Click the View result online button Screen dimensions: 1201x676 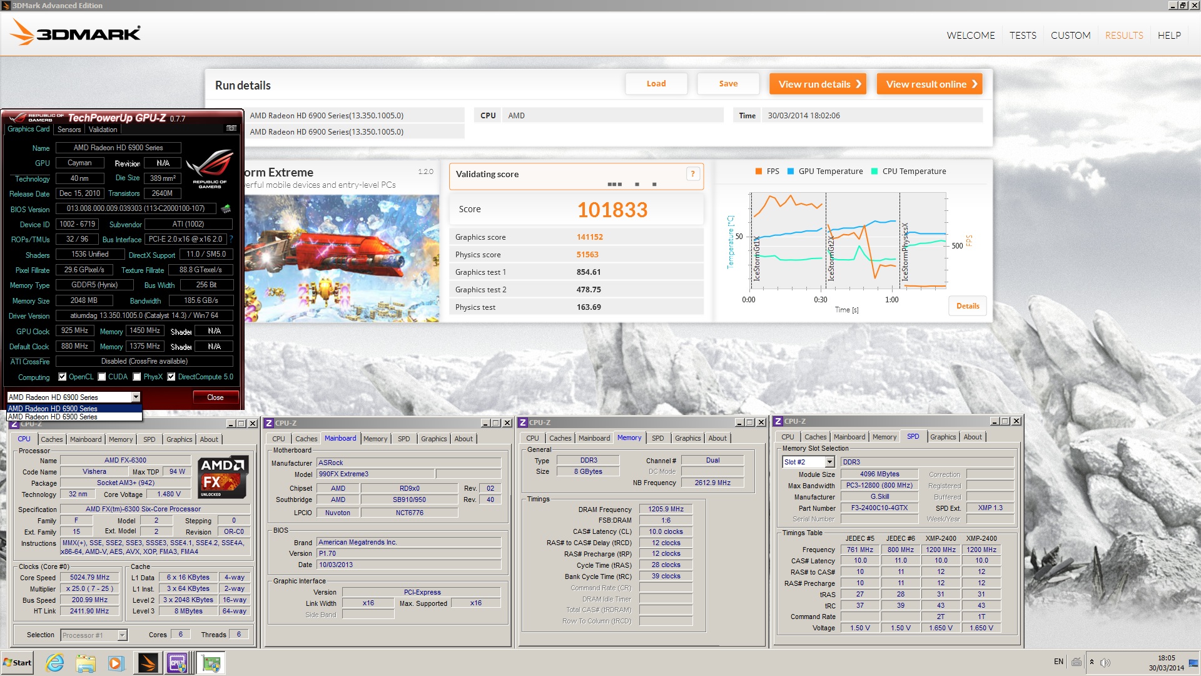tap(930, 84)
